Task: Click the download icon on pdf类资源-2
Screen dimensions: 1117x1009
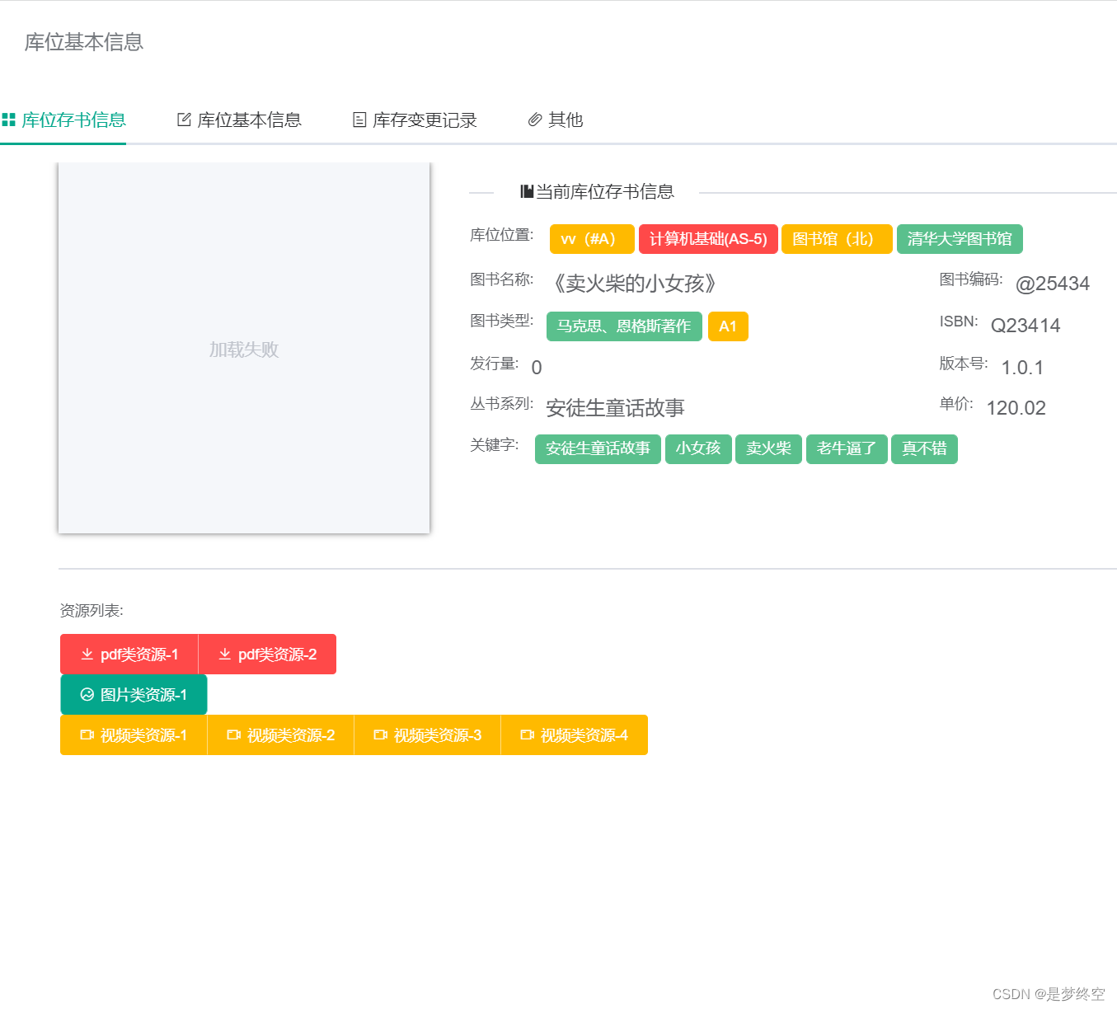Action: [x=223, y=654]
